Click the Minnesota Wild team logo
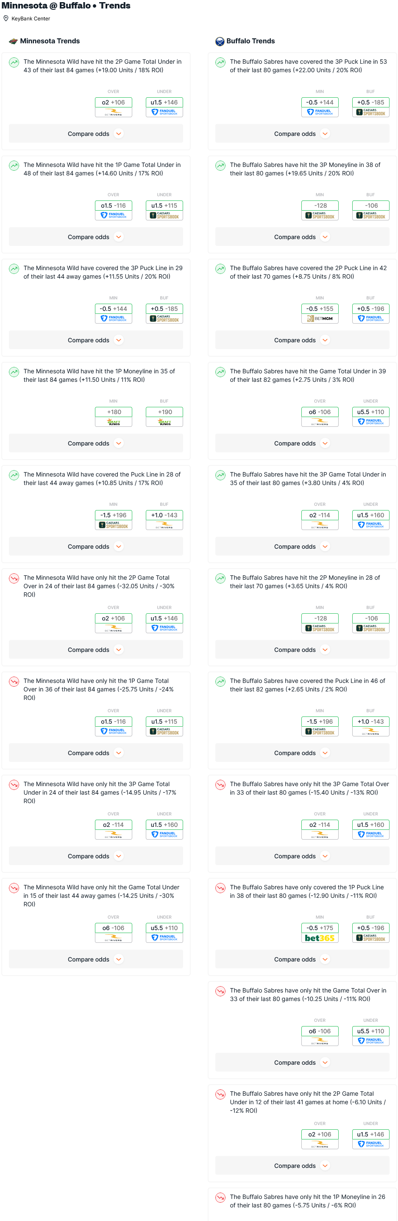The height and width of the screenshot is (1221, 398). 13,41
